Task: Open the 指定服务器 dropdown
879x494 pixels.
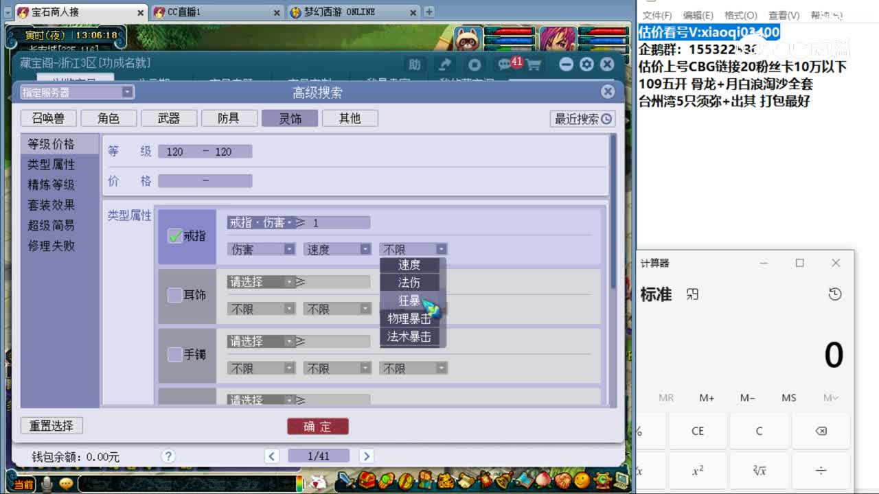Action: click(x=76, y=91)
